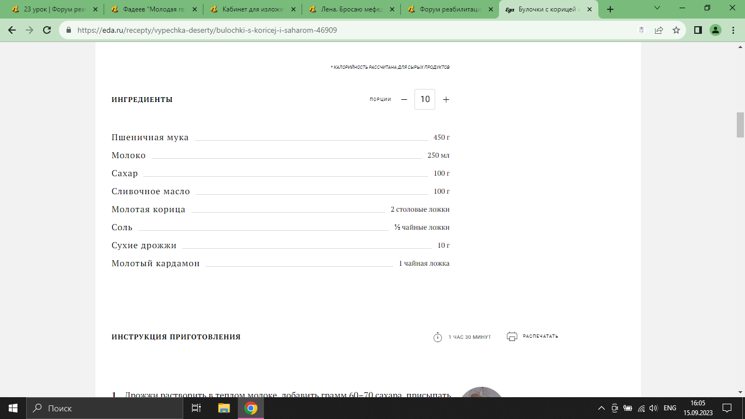Switch to the "23 урок | Форум" tab
This screenshot has width=745, height=419.
52,9
